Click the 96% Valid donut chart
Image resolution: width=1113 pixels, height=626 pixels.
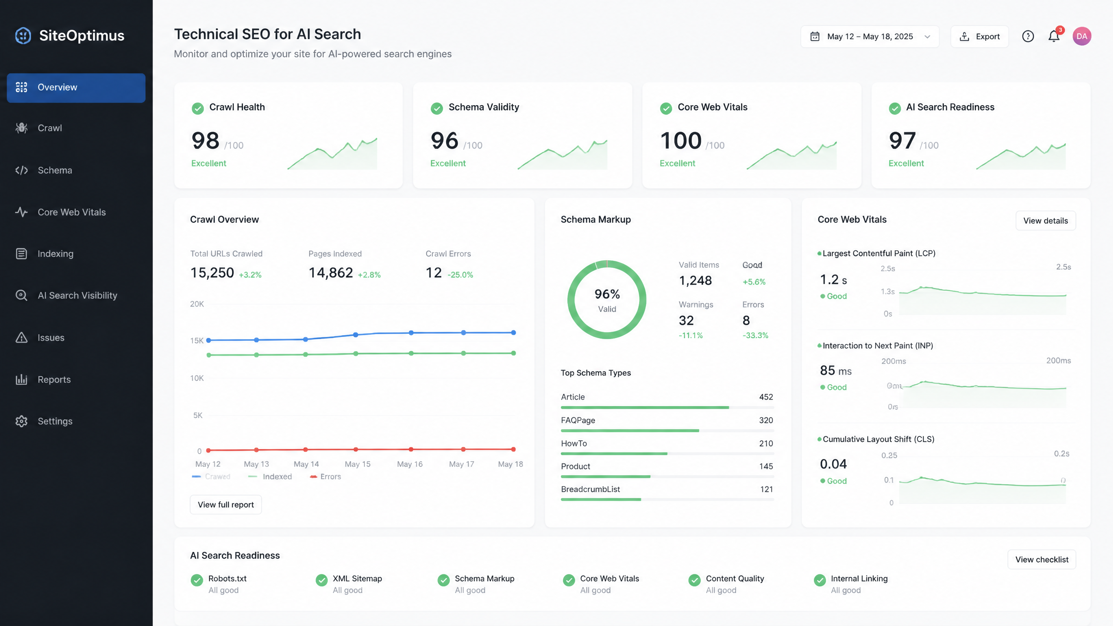[x=607, y=300]
